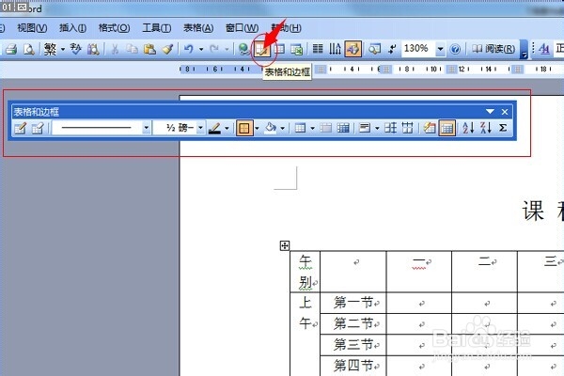564x376 pixels.
Task: Click Distribute Rows Evenly icon
Action: point(391,128)
